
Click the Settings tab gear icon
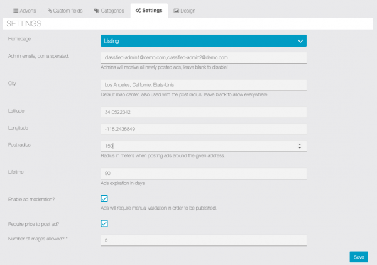coord(138,11)
